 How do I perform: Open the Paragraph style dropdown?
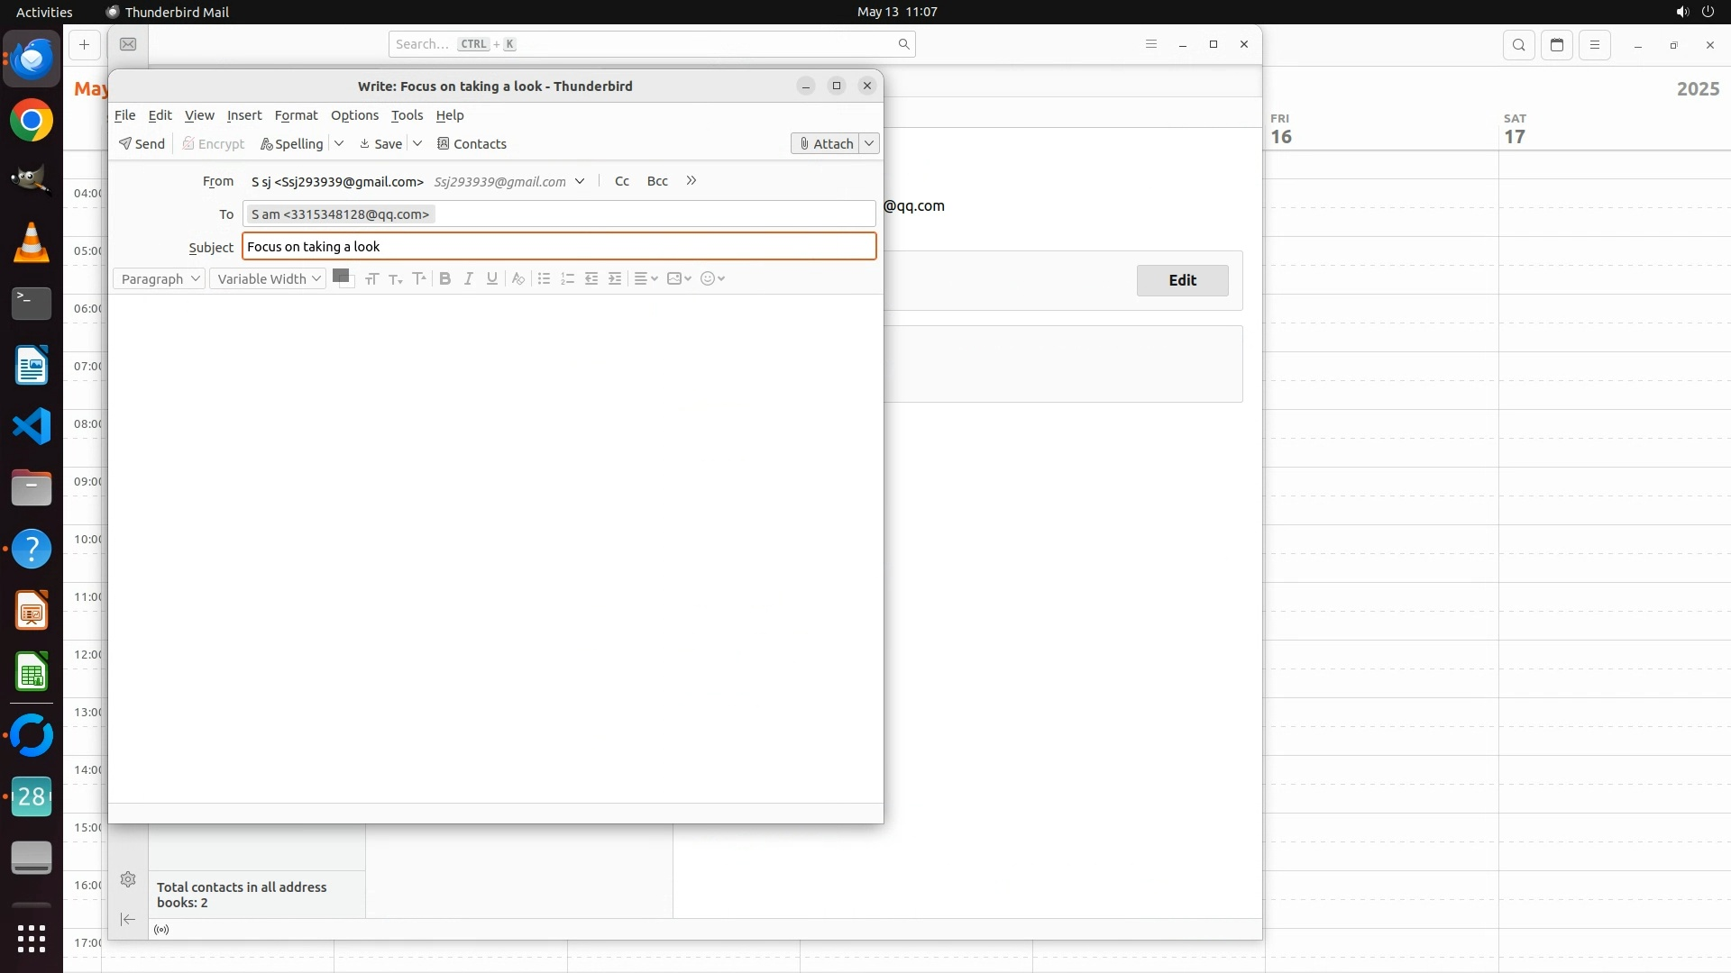pos(160,279)
